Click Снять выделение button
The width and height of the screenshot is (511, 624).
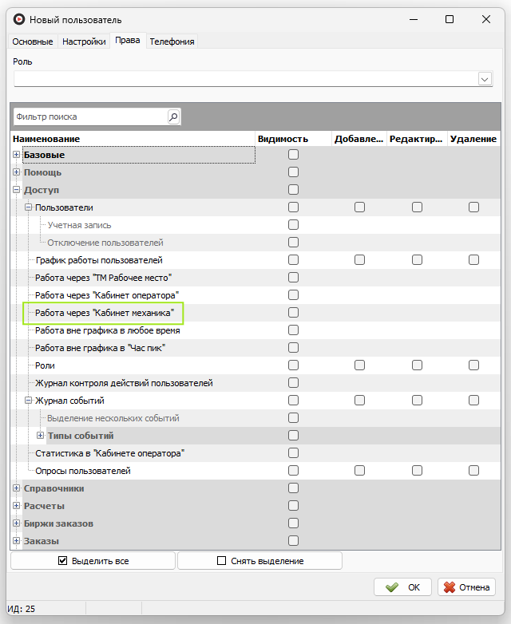tap(259, 561)
